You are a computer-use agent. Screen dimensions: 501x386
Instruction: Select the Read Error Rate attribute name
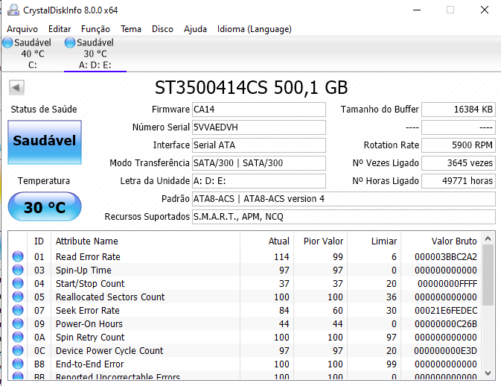[x=88, y=257]
